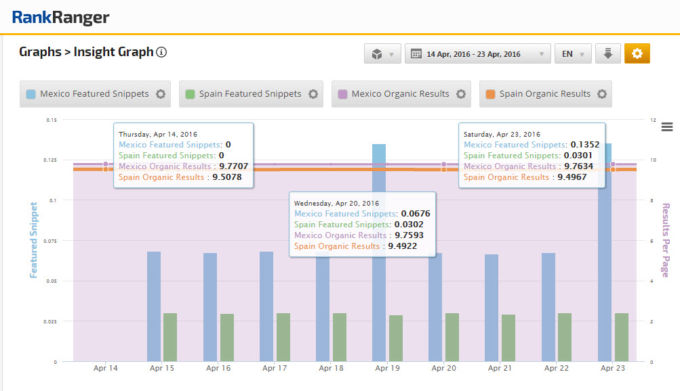Open Spain Organic Results gear settings
This screenshot has width=680, height=391.
[x=602, y=94]
